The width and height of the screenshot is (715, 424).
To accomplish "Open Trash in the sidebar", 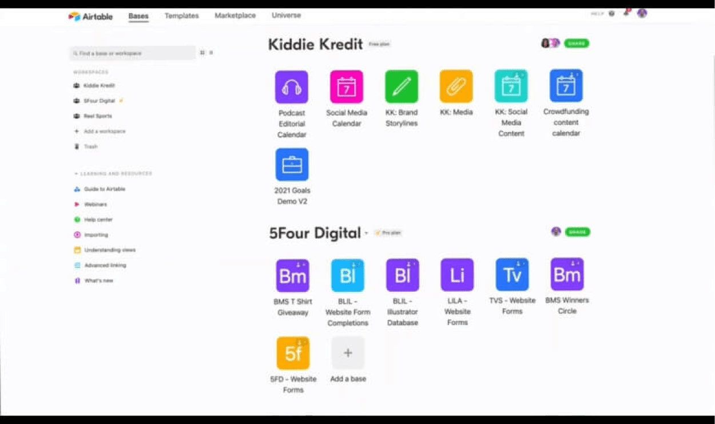I will [x=86, y=146].
